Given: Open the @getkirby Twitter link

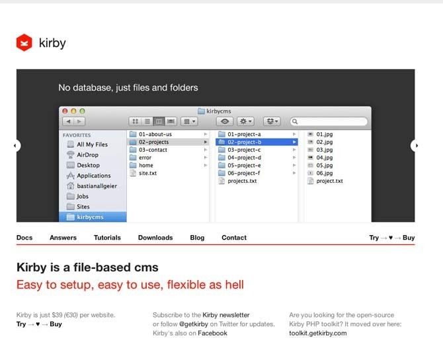Looking at the screenshot, I should 194,324.
